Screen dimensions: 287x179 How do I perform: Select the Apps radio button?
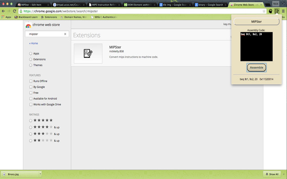point(30,54)
